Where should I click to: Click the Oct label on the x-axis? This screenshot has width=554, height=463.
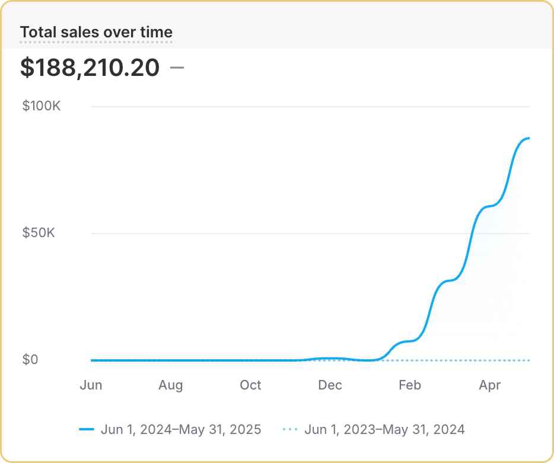pos(250,385)
